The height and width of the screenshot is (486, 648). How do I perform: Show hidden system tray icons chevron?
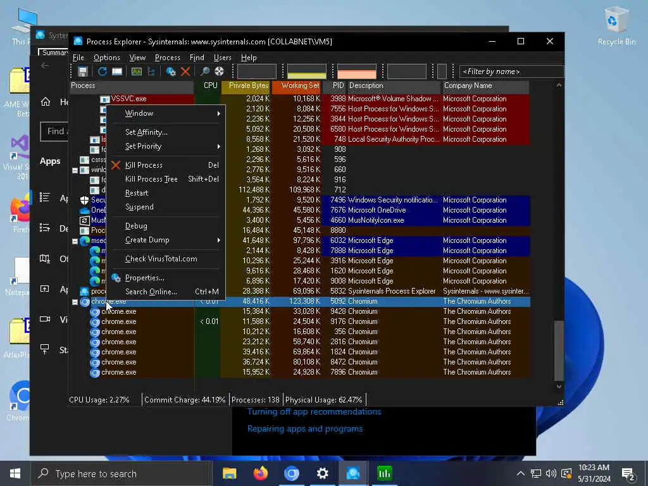pyautogui.click(x=521, y=473)
